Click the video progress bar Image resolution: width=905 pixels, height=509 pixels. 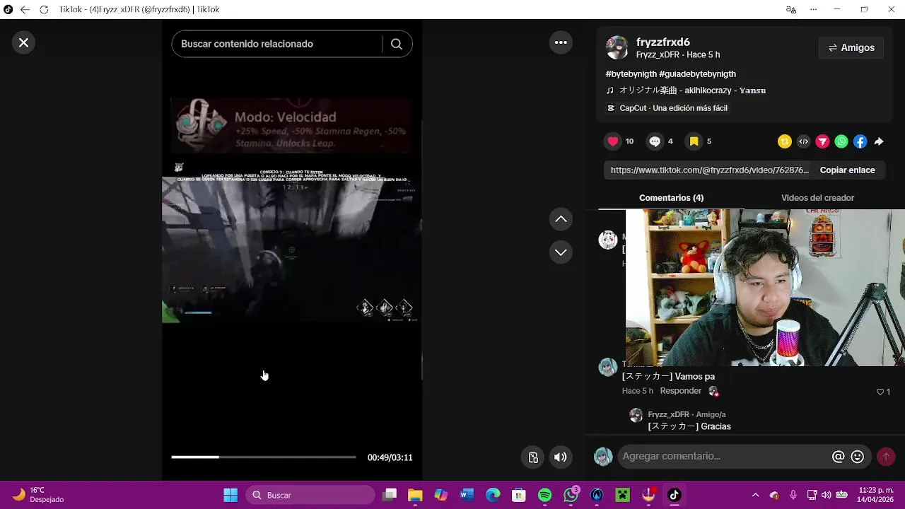[x=264, y=457]
